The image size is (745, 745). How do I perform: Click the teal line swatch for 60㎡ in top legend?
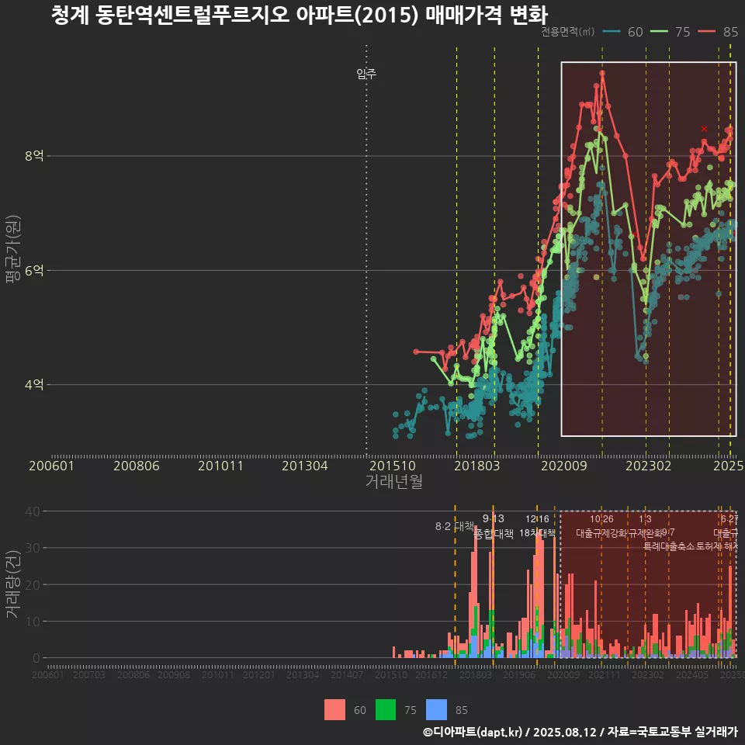point(612,32)
